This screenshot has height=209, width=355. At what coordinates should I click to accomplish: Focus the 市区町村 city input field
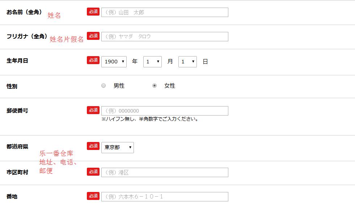click(x=165, y=172)
